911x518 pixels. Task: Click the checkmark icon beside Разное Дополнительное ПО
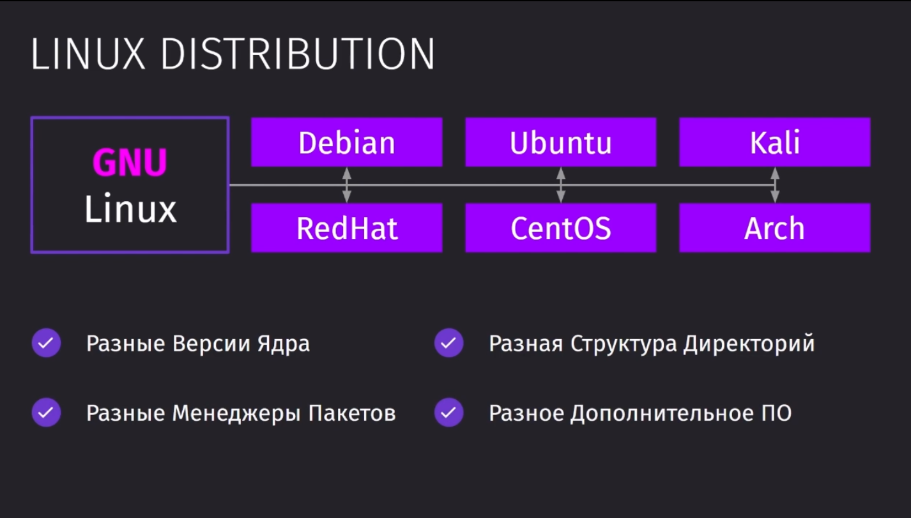(x=448, y=413)
